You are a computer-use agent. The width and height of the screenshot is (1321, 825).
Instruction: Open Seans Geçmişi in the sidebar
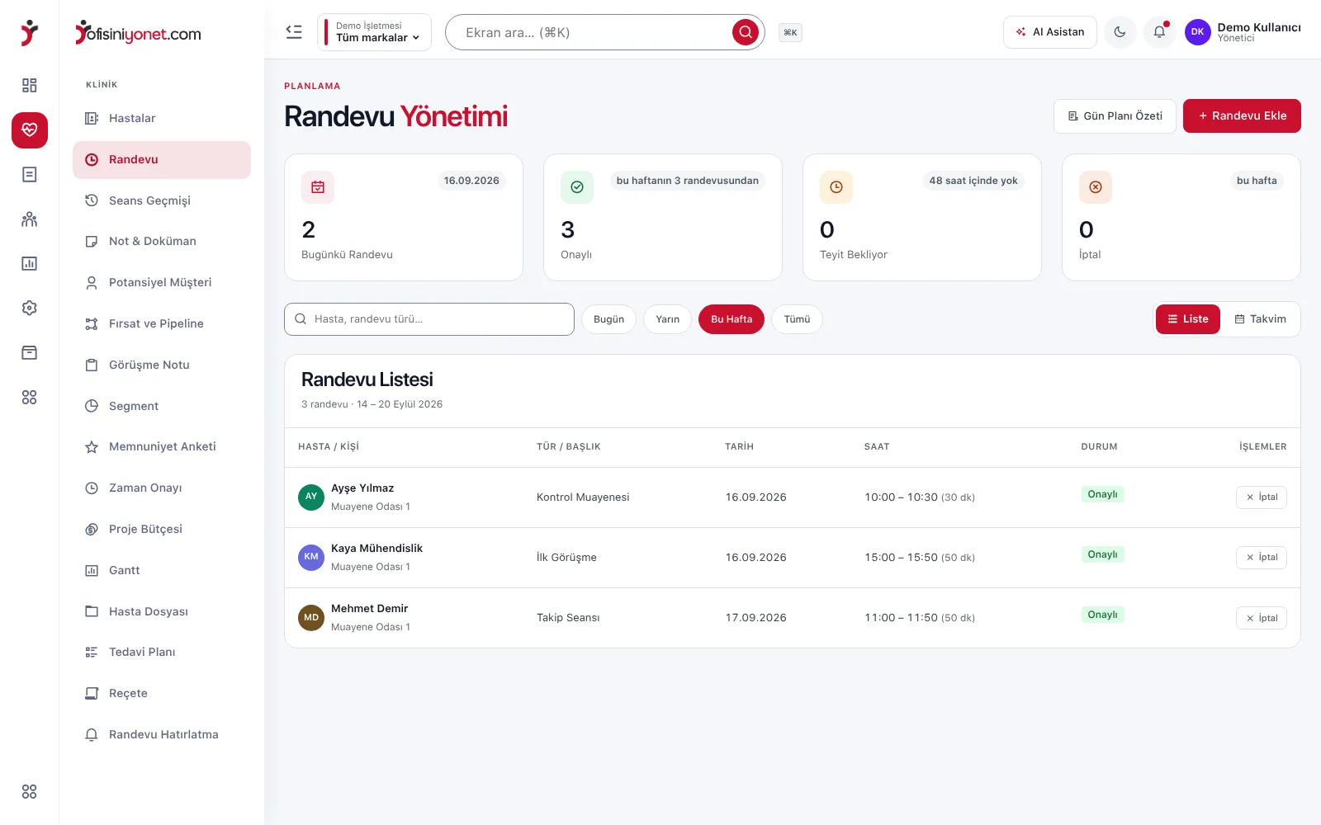coord(162,200)
